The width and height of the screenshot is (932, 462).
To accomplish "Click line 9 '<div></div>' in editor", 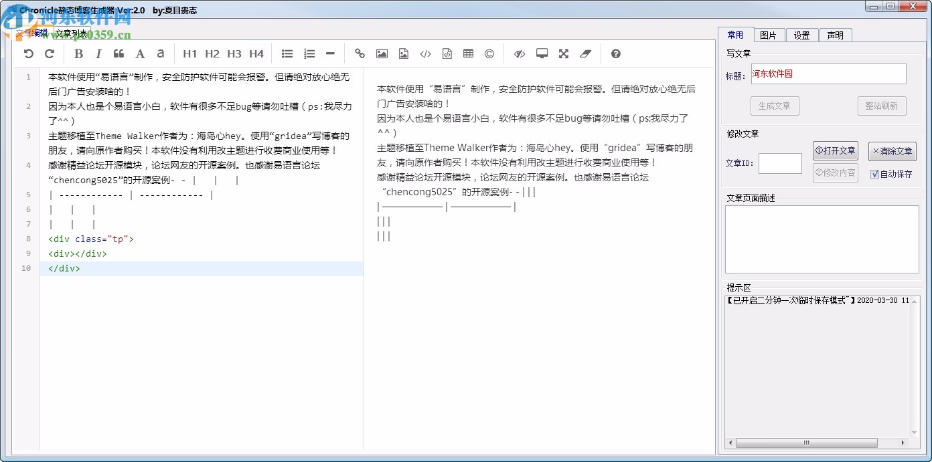I will 77,253.
